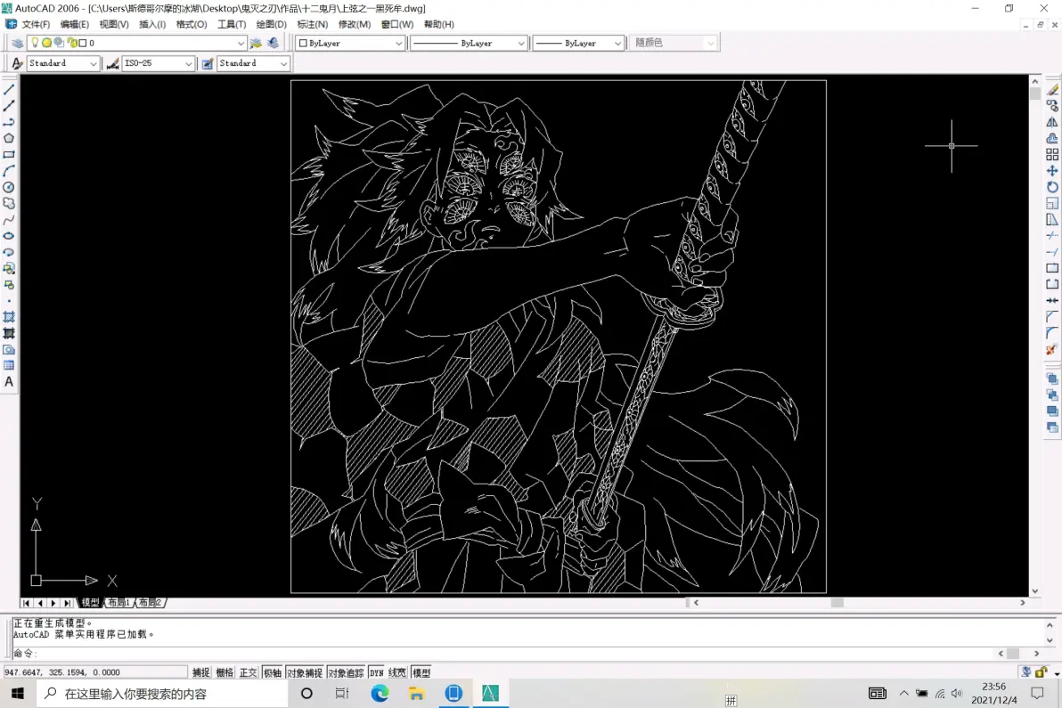
Task: Select the Line draw tool
Action: click(x=9, y=90)
